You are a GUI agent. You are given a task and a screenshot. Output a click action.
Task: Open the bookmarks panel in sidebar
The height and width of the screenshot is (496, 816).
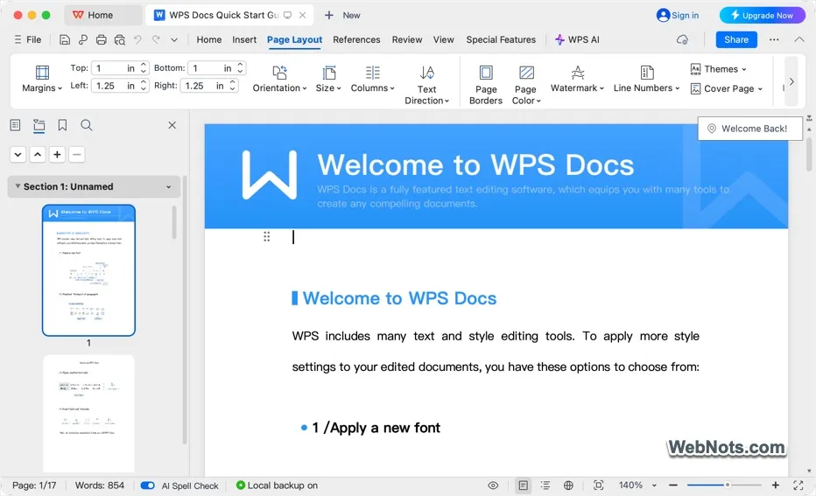pos(62,126)
